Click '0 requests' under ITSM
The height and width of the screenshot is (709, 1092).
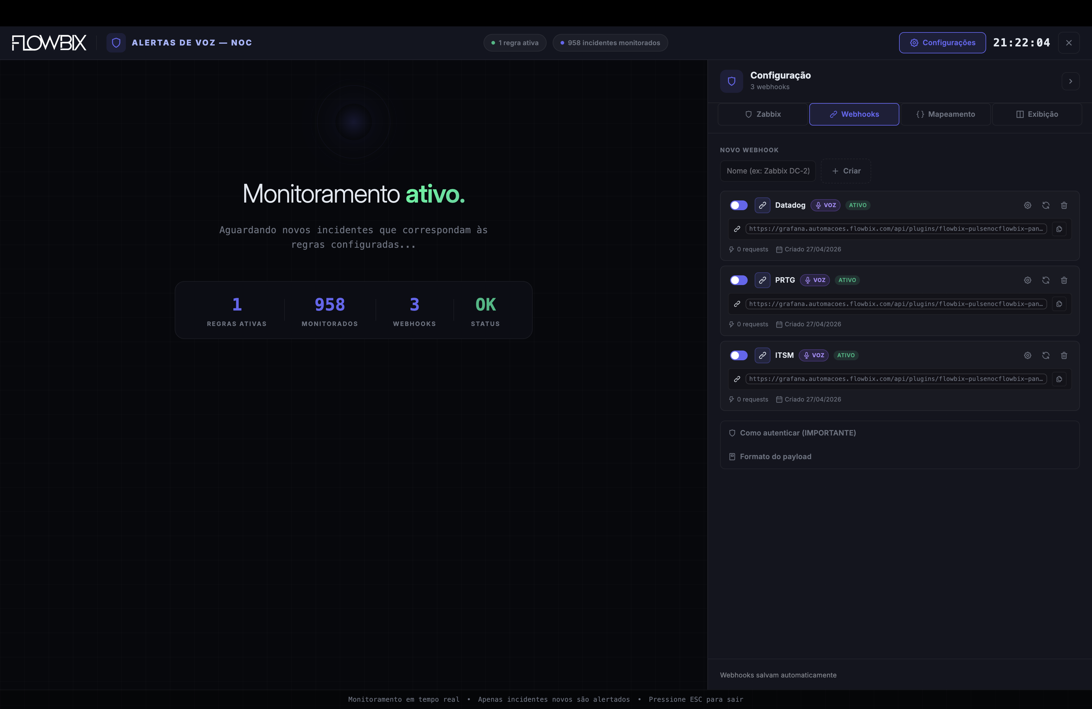click(x=748, y=399)
